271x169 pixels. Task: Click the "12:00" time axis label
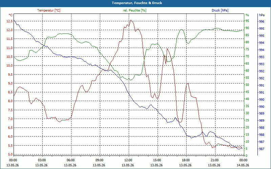point(128,160)
